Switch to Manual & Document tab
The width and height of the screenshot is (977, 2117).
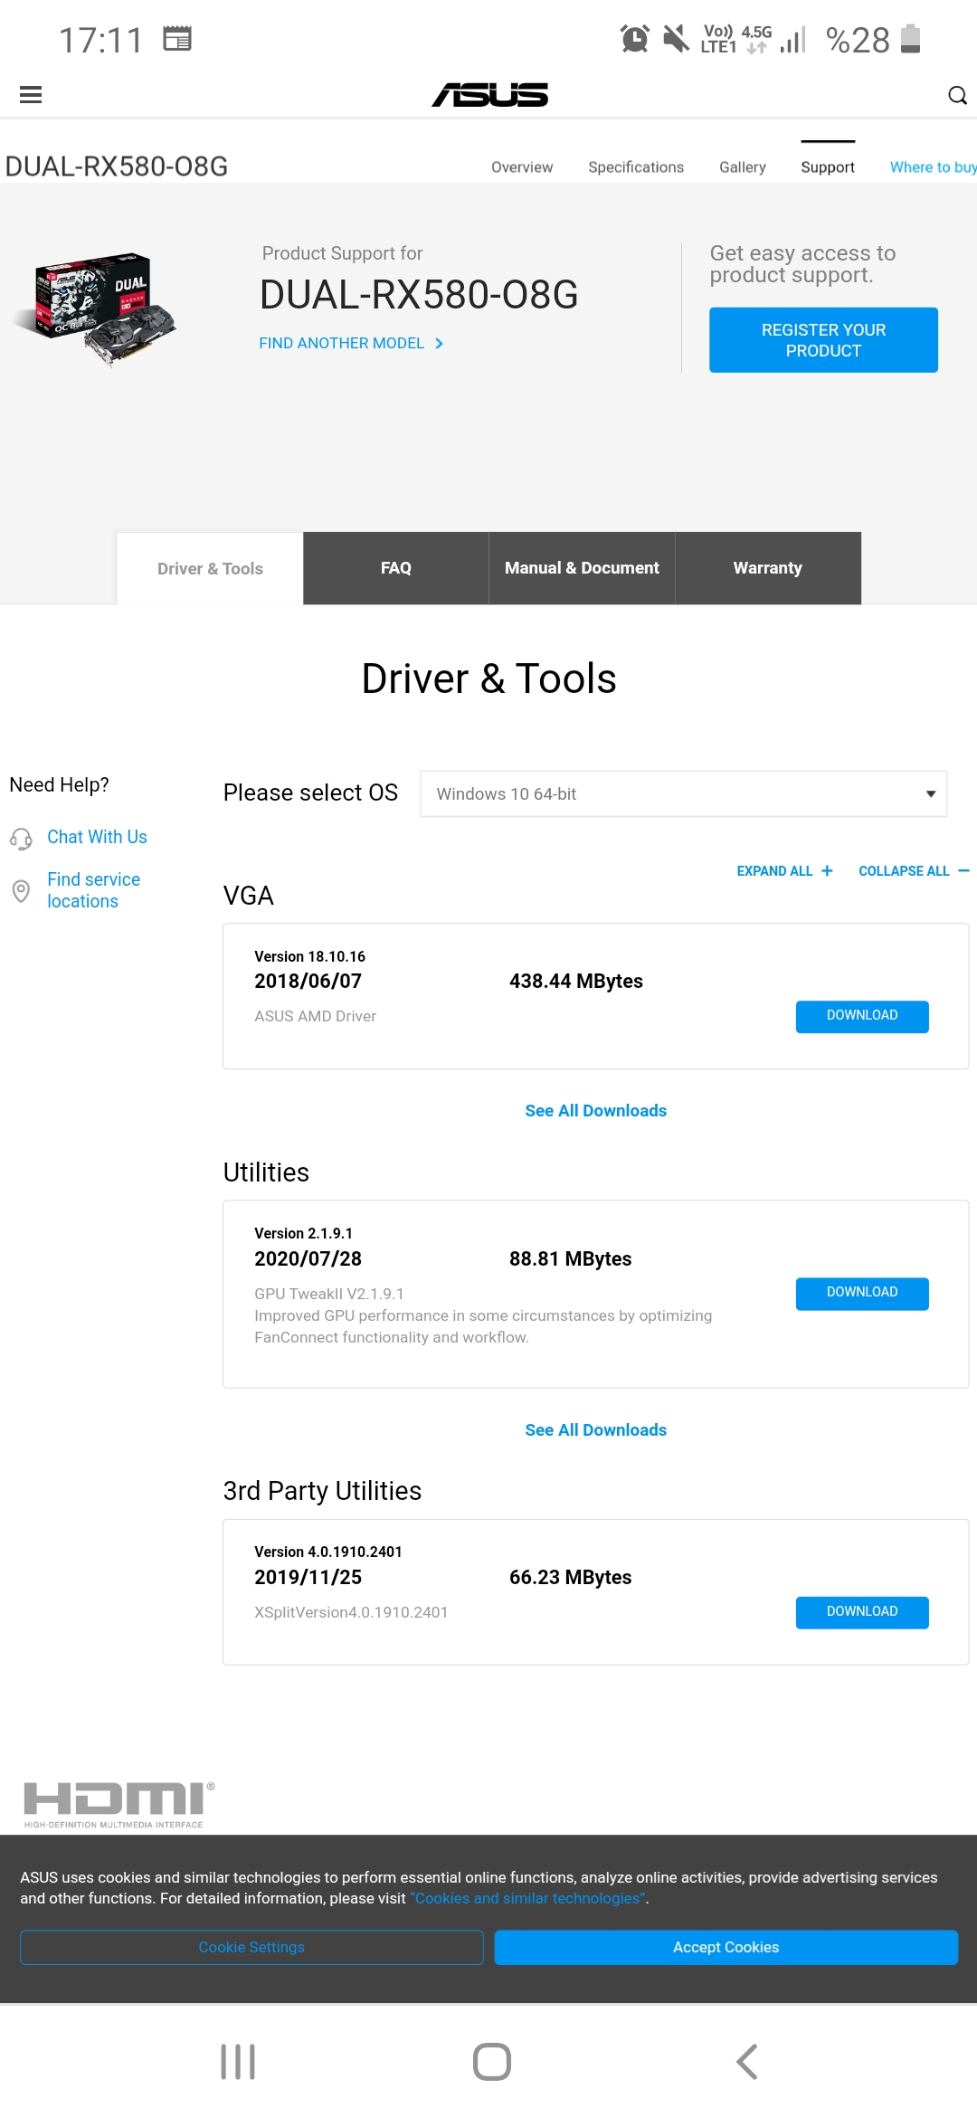point(582,568)
